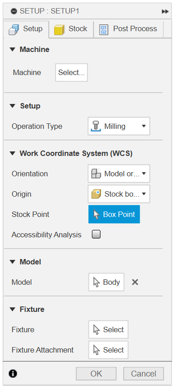Open the Origin Stock box dropdown
This screenshot has width=173, height=386.
(x=119, y=194)
